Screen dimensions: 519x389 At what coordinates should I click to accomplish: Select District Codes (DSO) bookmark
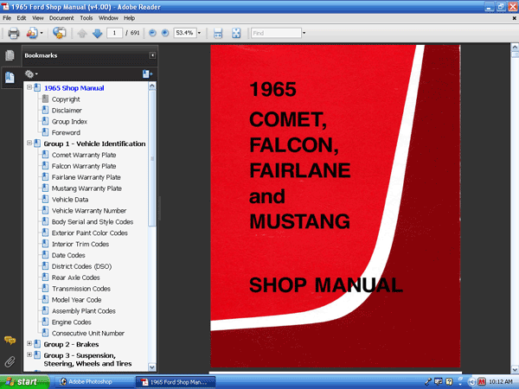[x=81, y=266]
